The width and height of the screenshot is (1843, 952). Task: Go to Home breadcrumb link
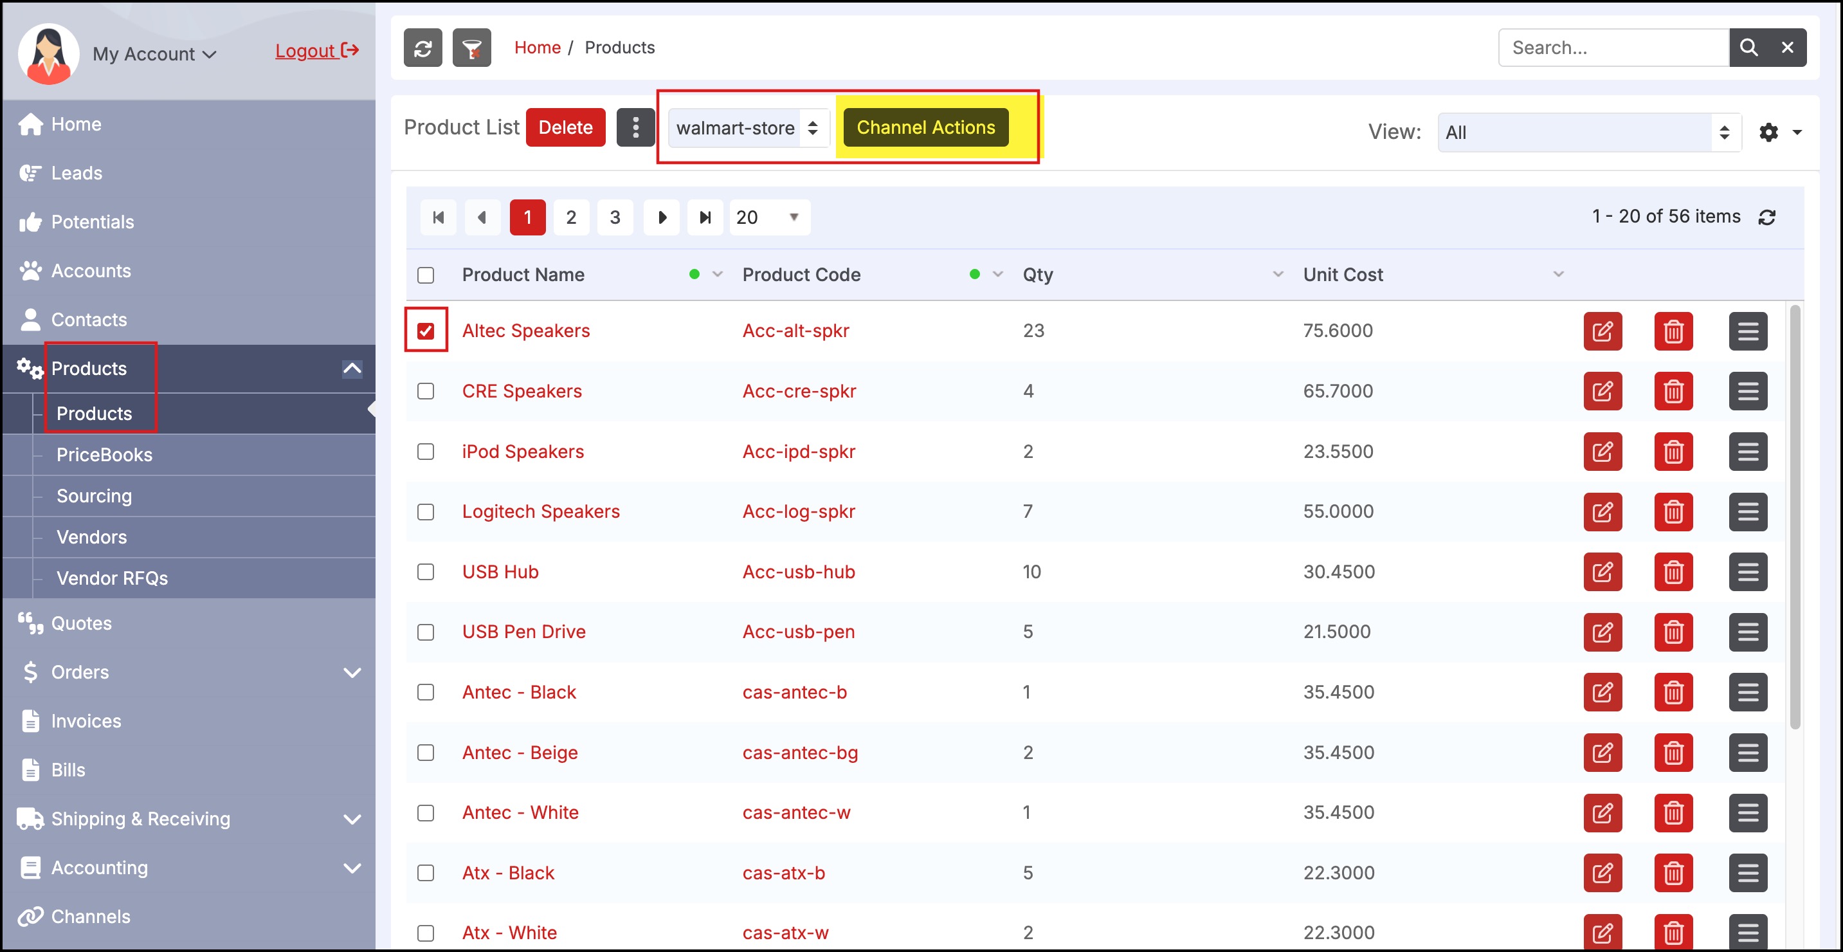click(x=538, y=48)
